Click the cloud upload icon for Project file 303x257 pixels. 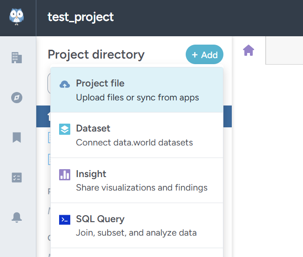point(65,84)
